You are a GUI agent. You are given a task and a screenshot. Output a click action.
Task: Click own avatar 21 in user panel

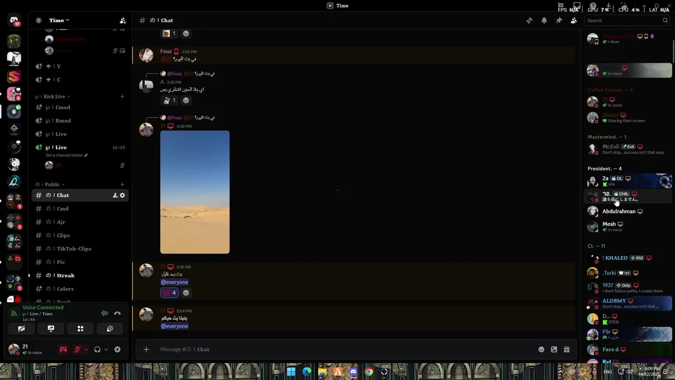pos(14,349)
